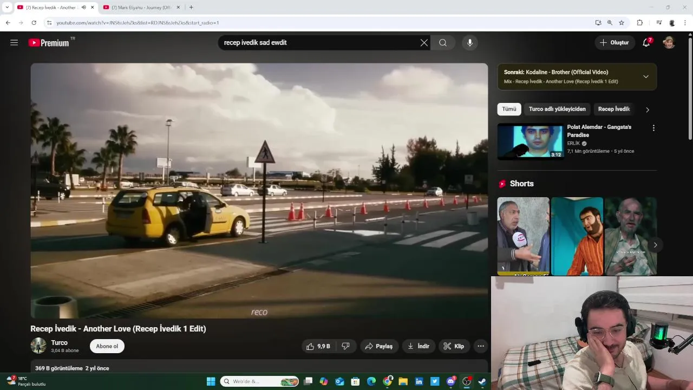Open Steam from taskbar

click(482, 381)
